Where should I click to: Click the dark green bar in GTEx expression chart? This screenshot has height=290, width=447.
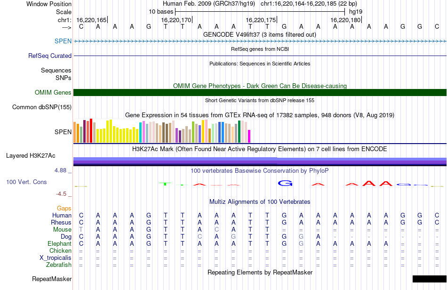[239, 132]
